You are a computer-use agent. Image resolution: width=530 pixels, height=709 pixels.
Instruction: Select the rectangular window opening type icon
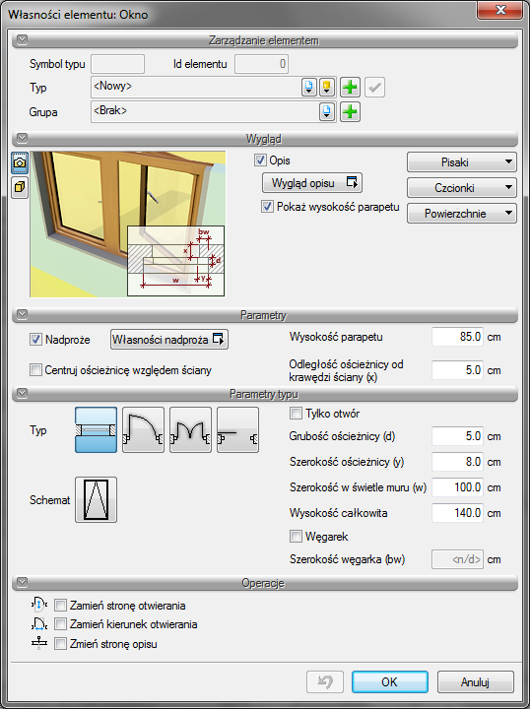click(96, 429)
